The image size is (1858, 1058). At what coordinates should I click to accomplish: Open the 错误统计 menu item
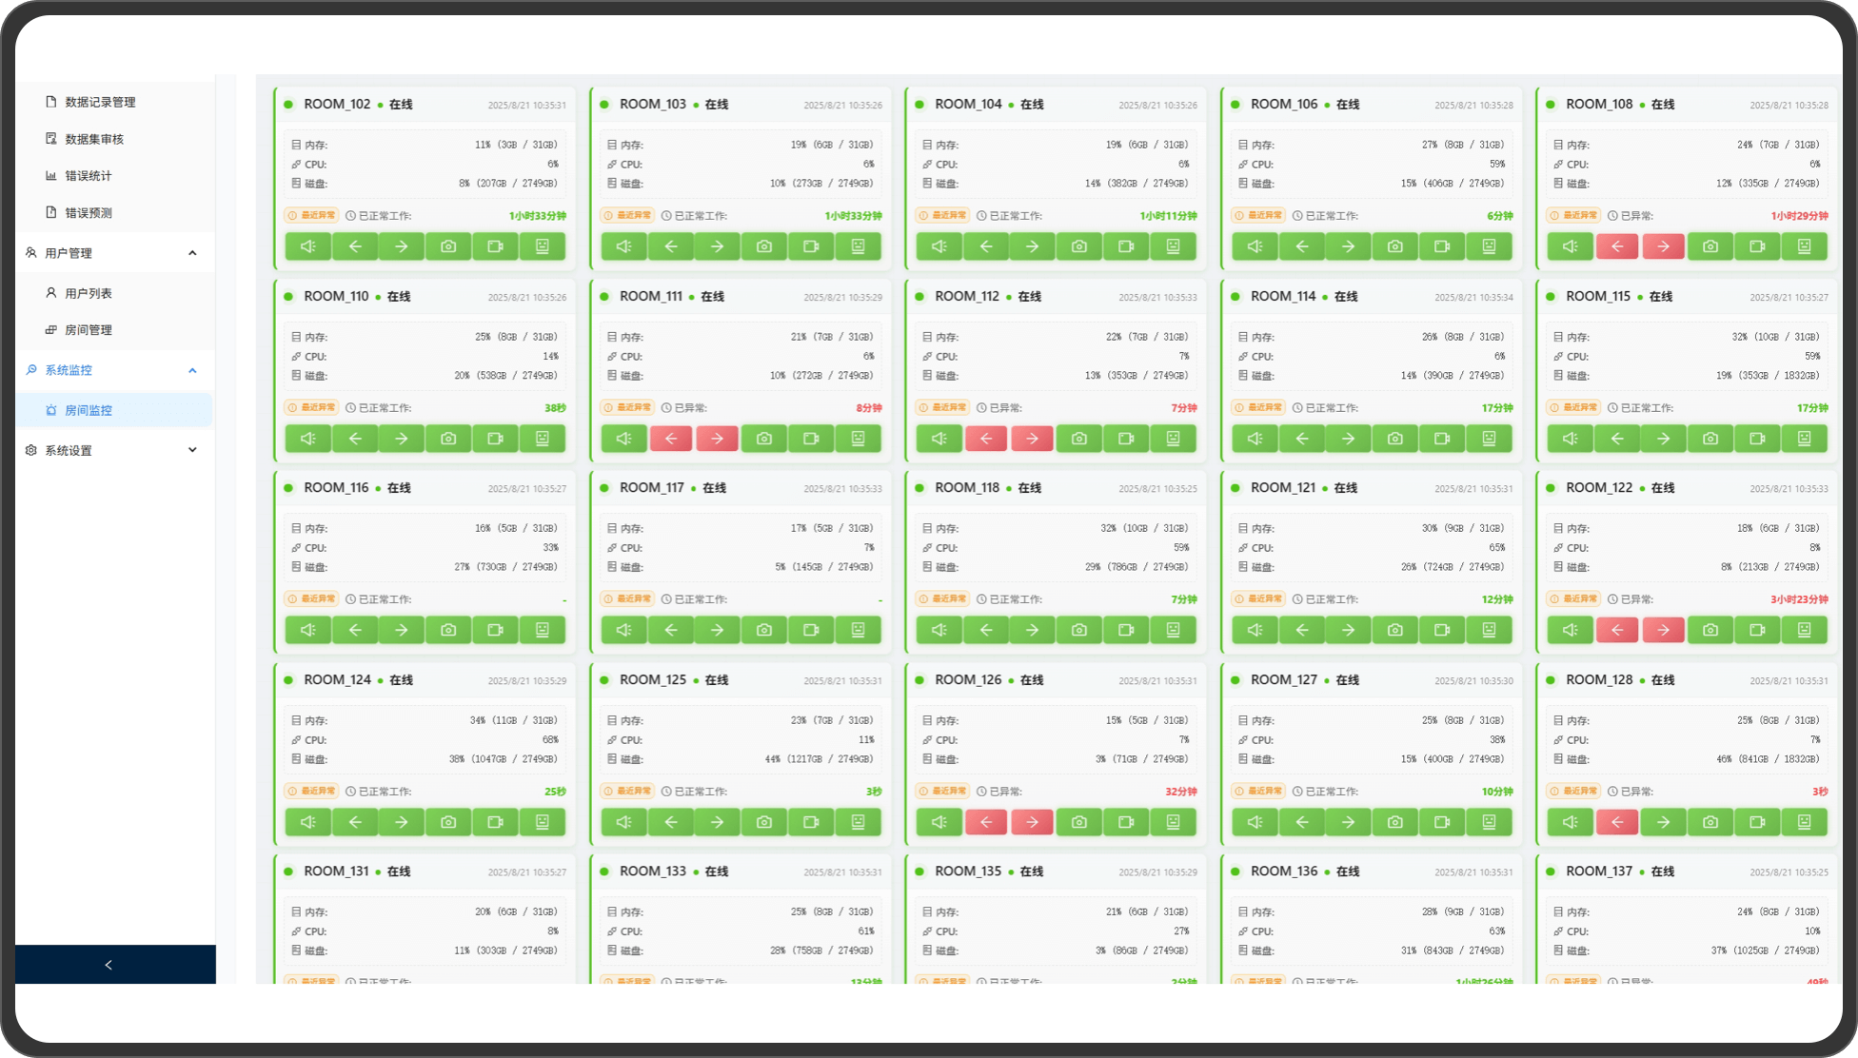point(88,176)
